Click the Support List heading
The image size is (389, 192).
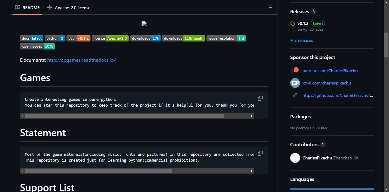click(x=47, y=187)
